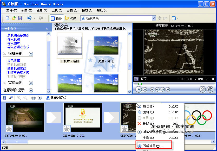Choose 全选(A) from the context menu
This screenshot has width=217, height=151.
(160, 138)
